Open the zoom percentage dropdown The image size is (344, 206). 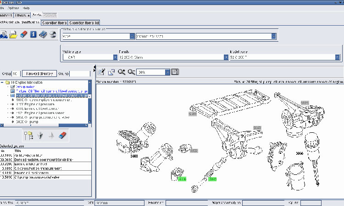(x=167, y=72)
